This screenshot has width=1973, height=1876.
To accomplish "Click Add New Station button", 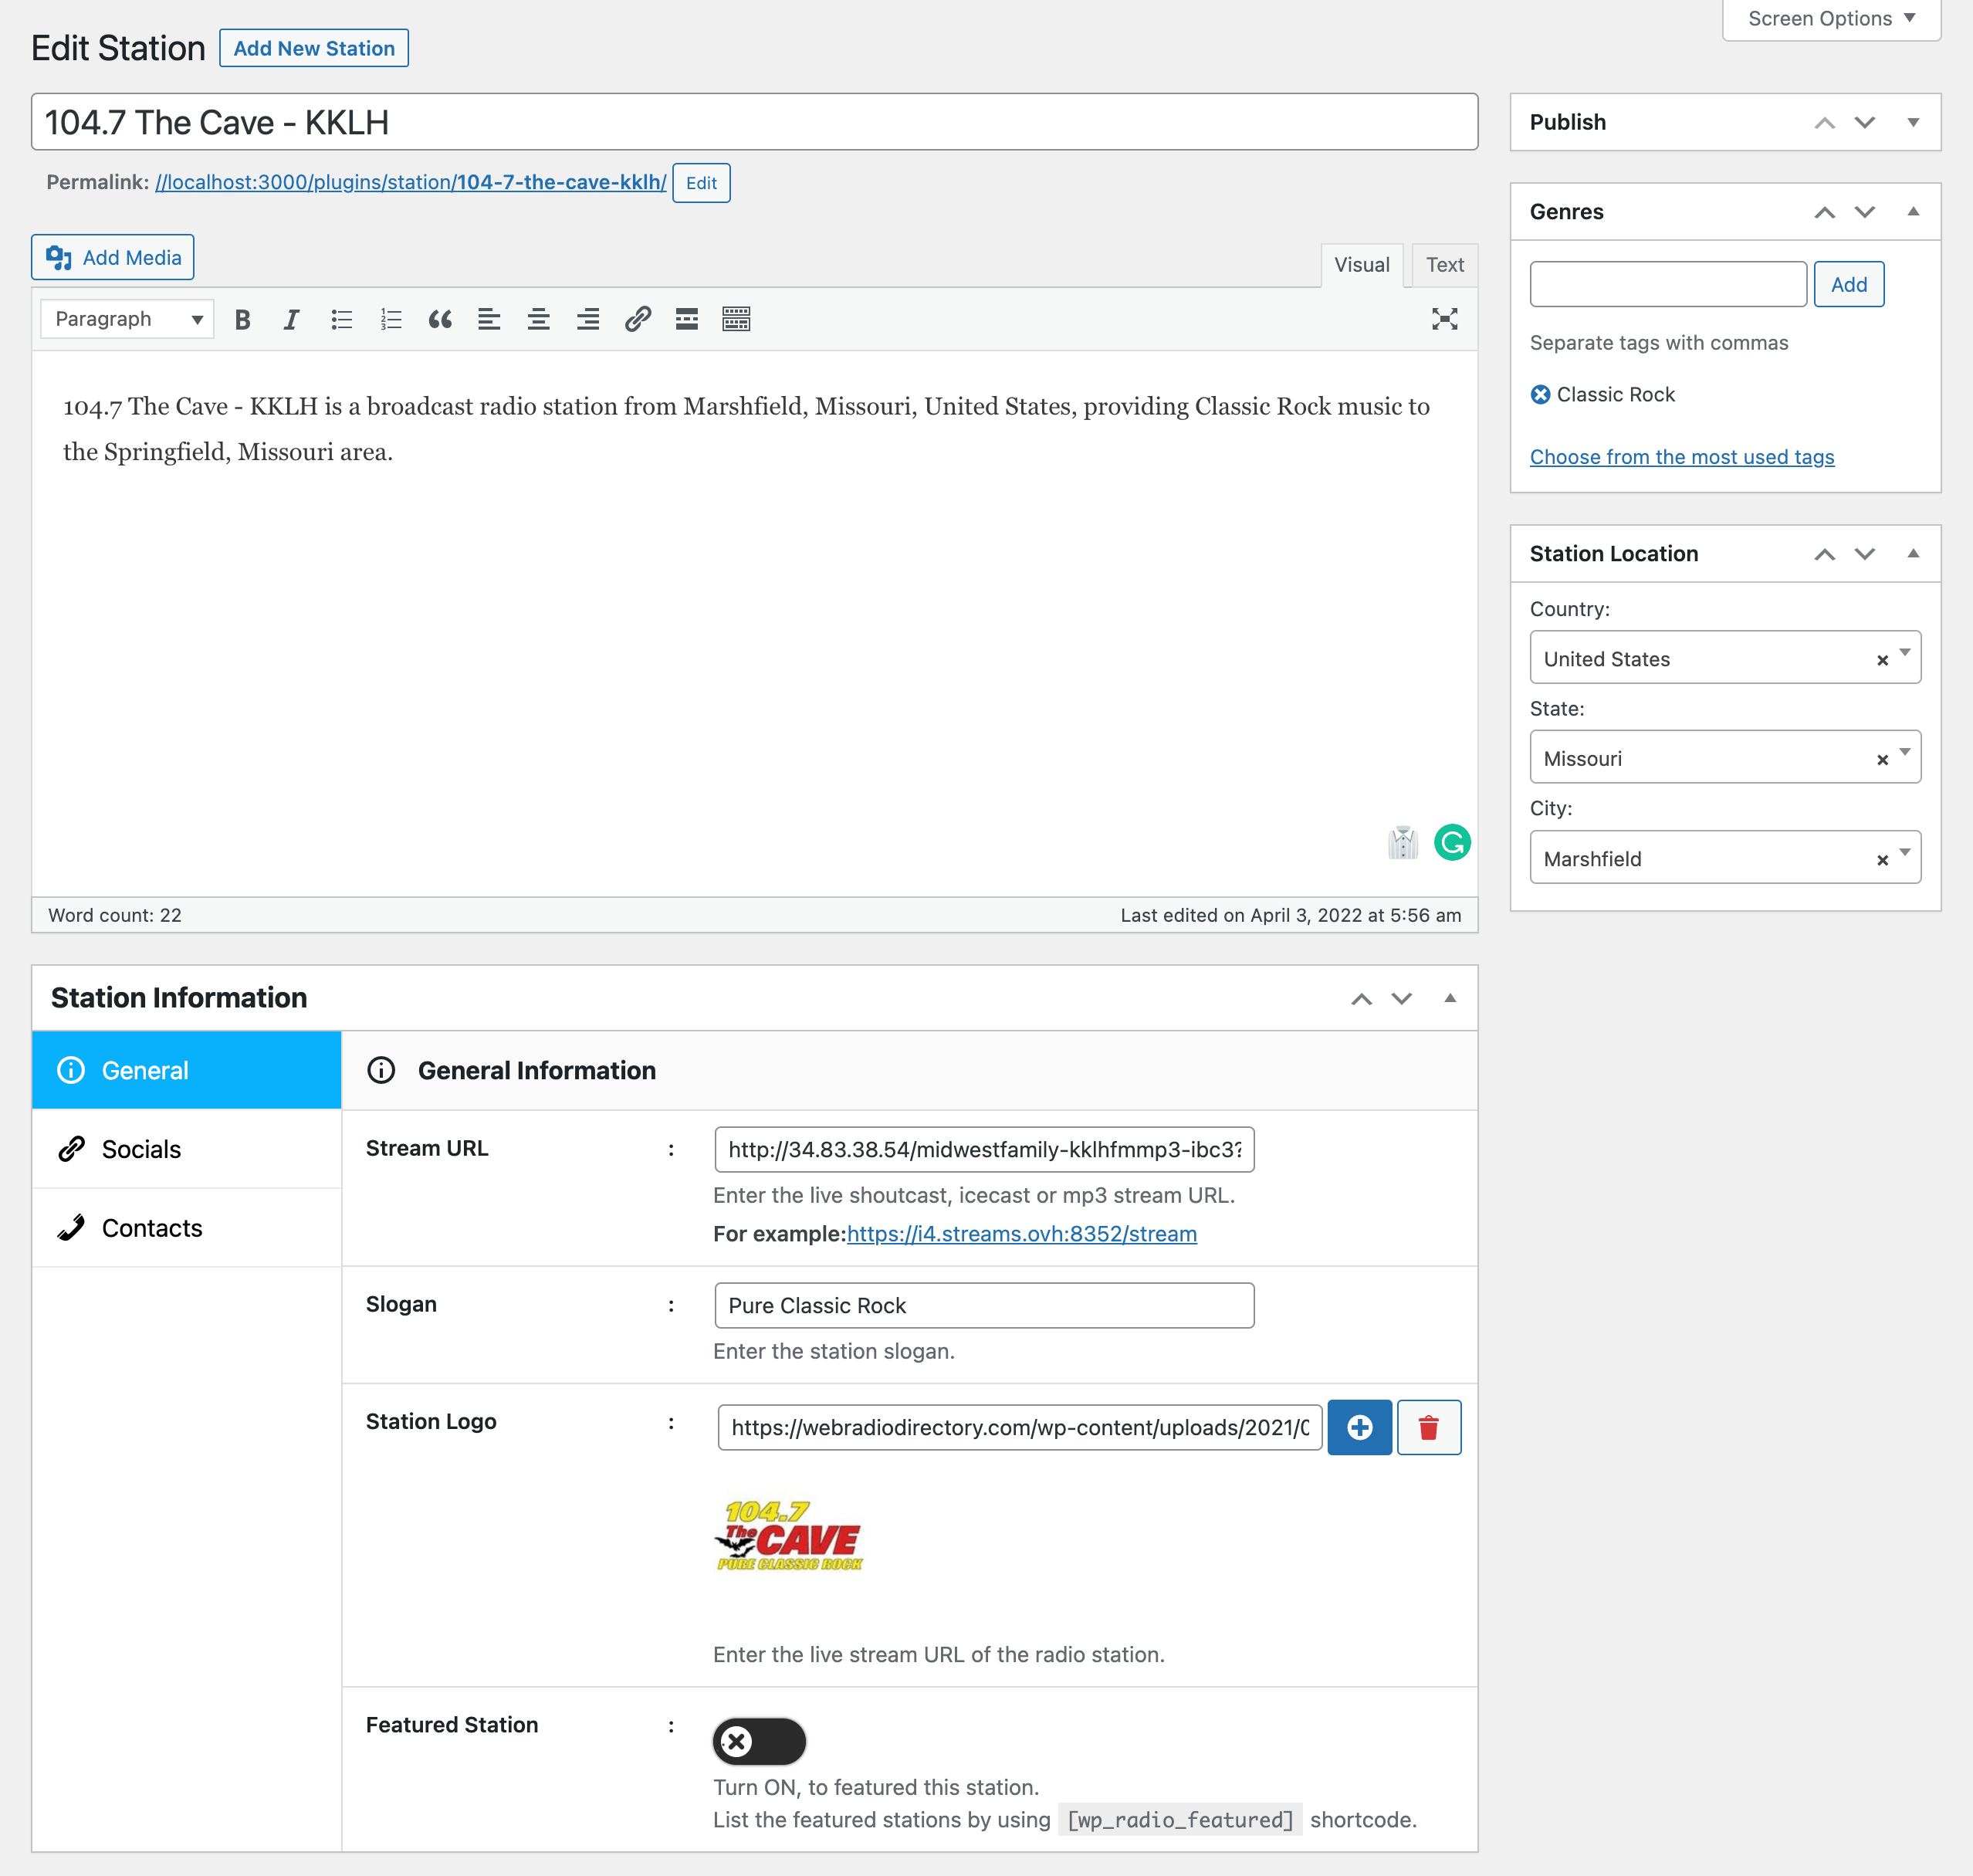I will pos(314,48).
